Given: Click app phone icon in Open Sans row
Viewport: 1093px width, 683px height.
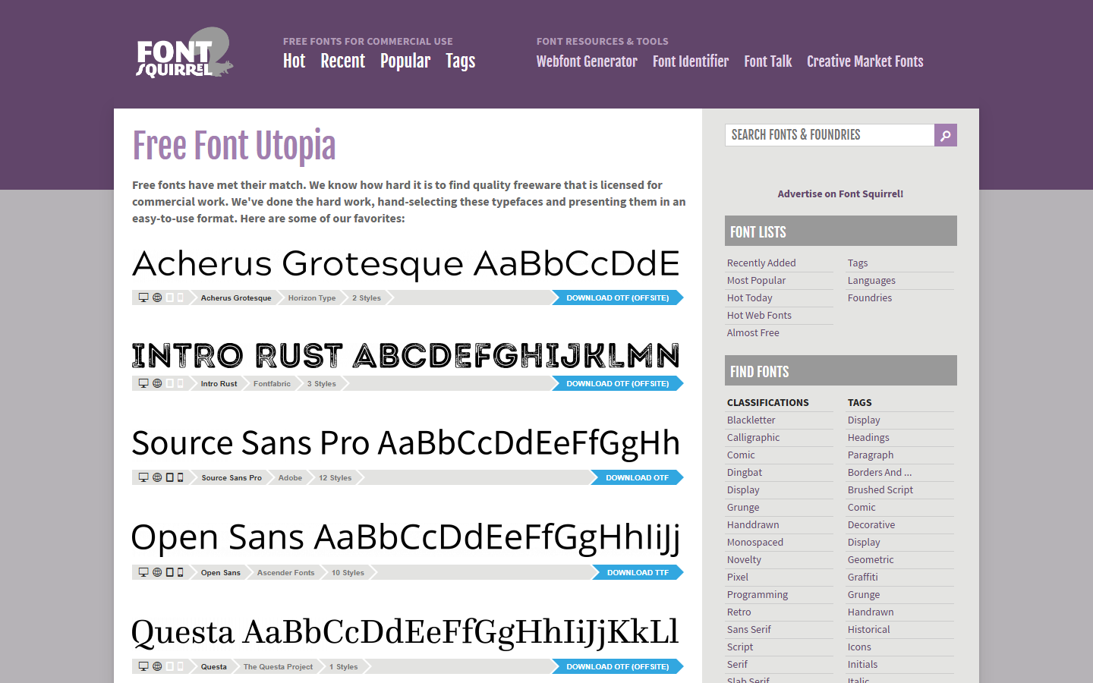Looking at the screenshot, I should tap(181, 572).
